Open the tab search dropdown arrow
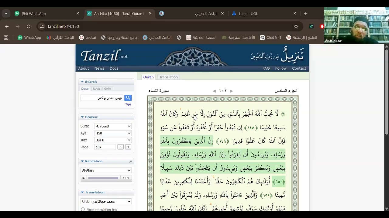This screenshot has height=218, width=389. point(6,14)
